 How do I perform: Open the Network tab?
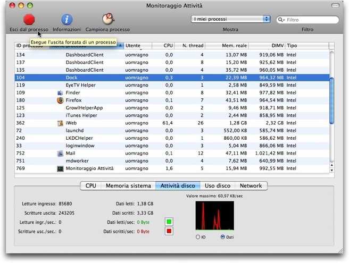251,186
